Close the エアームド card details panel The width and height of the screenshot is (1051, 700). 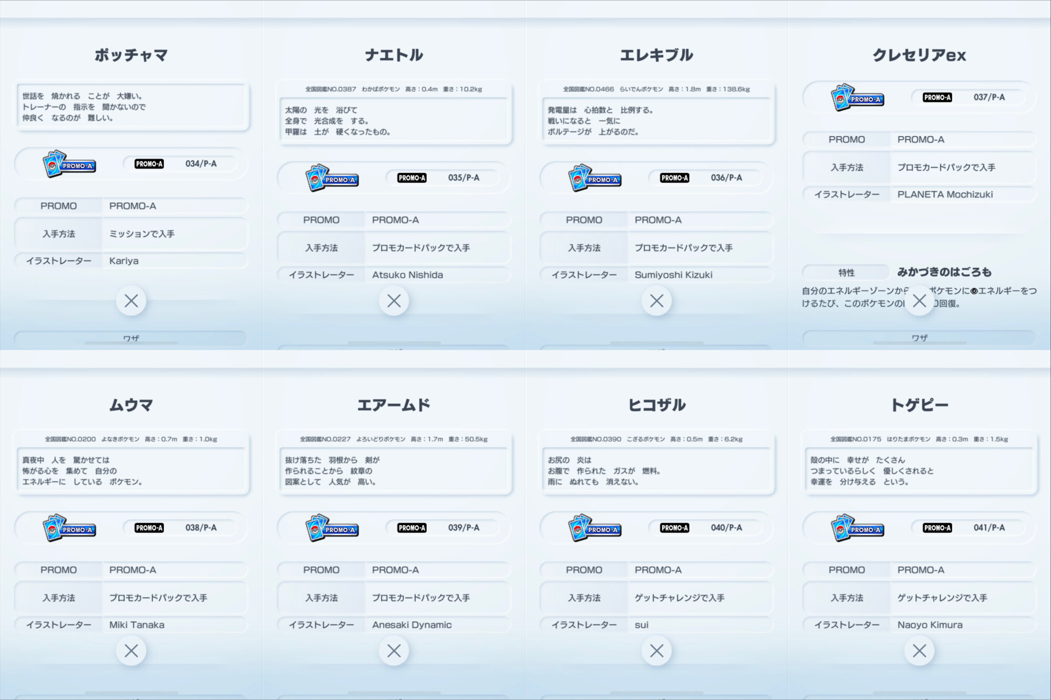[394, 651]
